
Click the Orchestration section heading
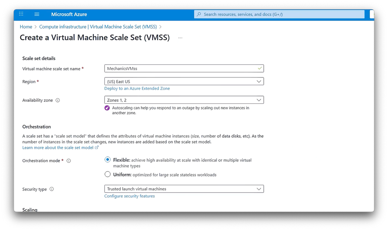point(37,127)
